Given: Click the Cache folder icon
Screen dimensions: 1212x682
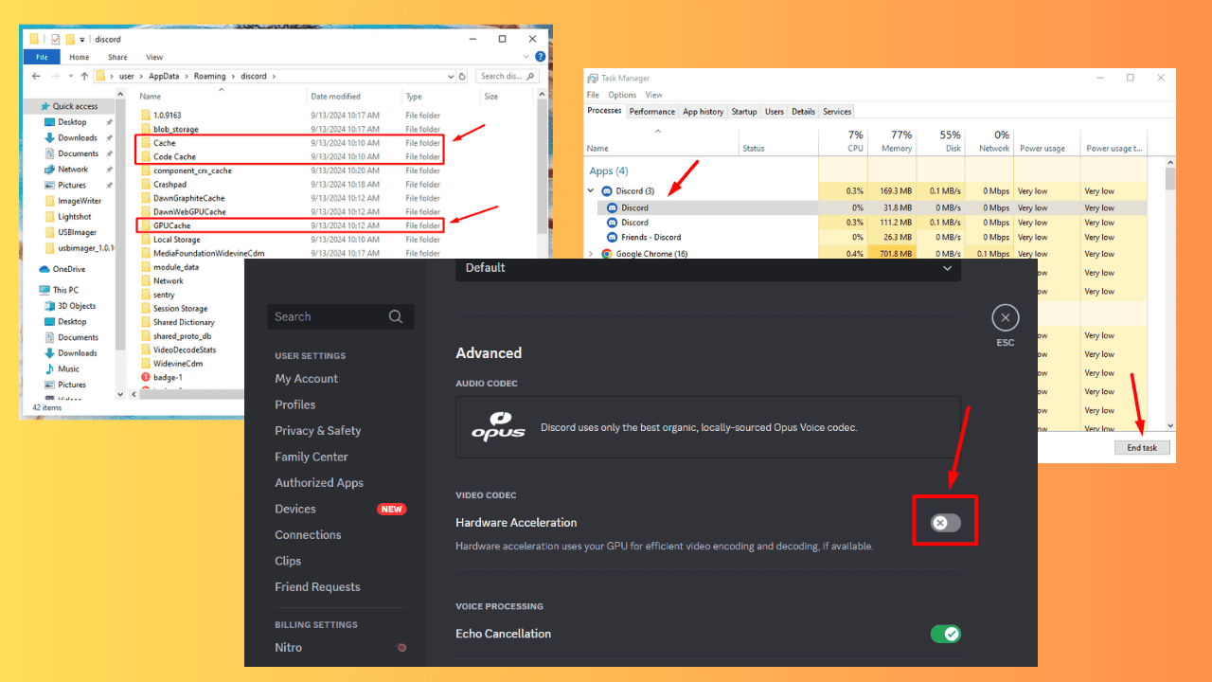Looking at the screenshot, I should tap(146, 143).
